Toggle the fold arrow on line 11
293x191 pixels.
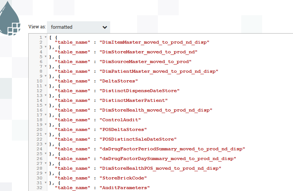pyautogui.click(x=45, y=86)
